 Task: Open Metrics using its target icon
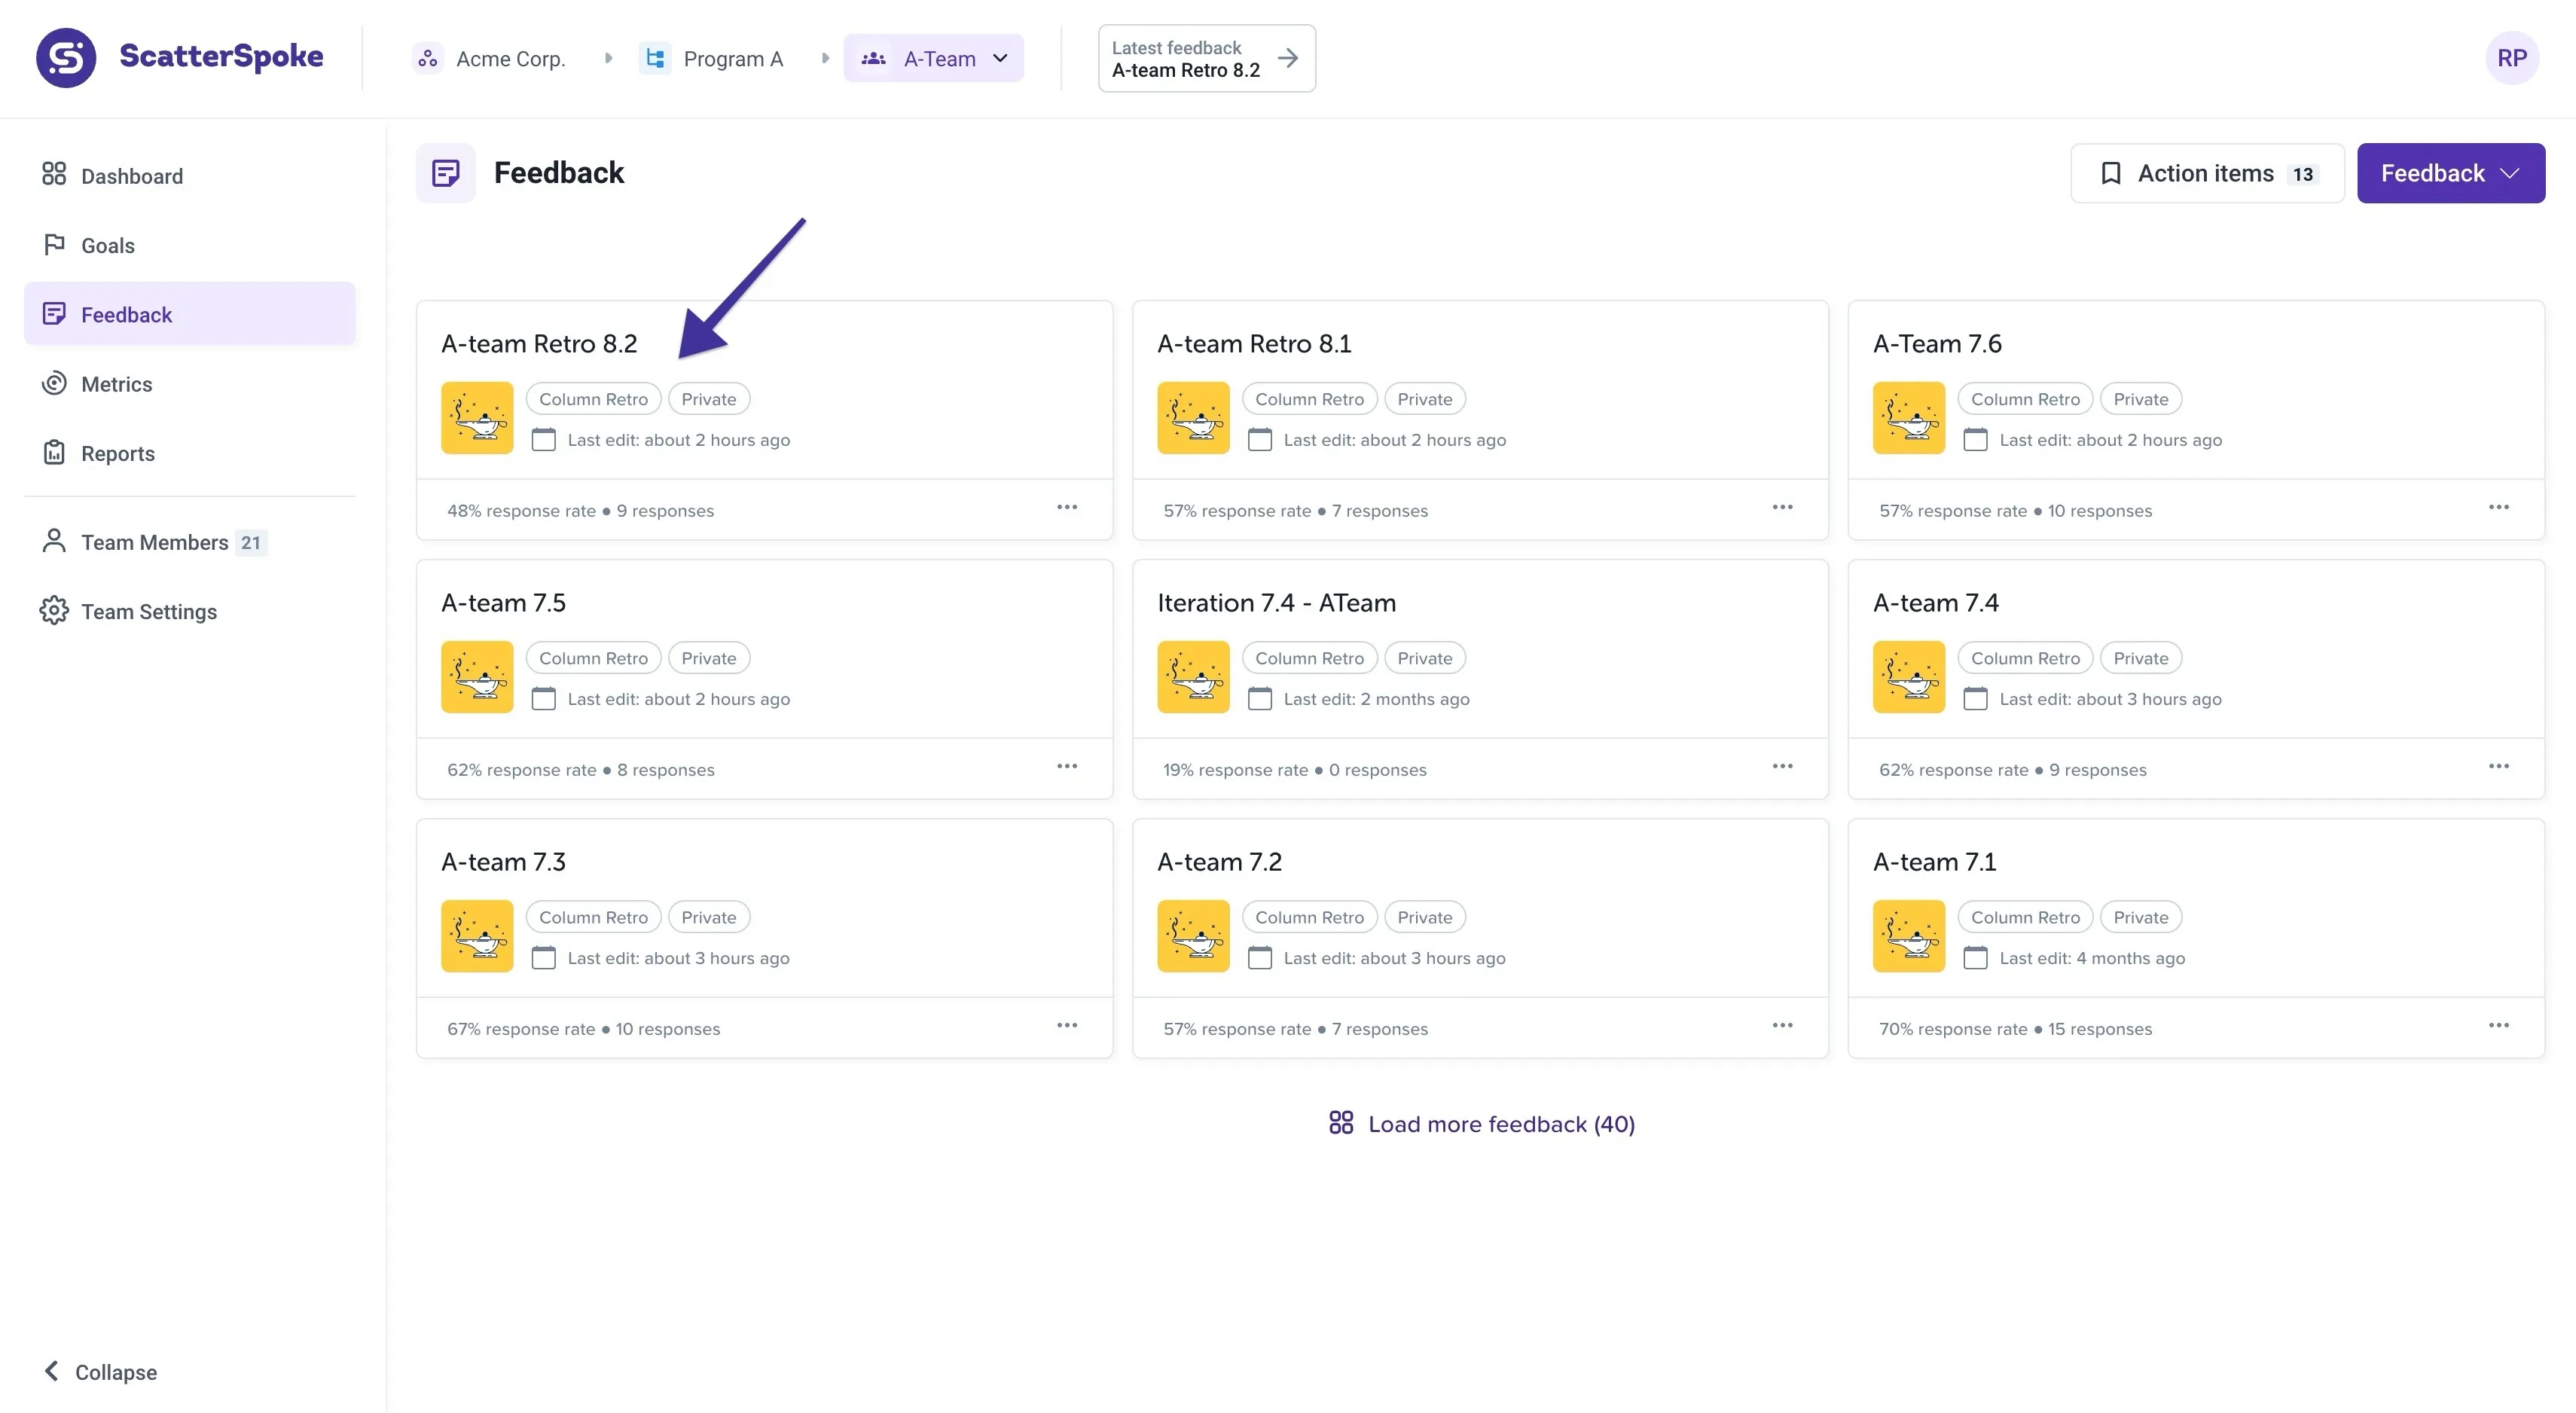point(55,383)
